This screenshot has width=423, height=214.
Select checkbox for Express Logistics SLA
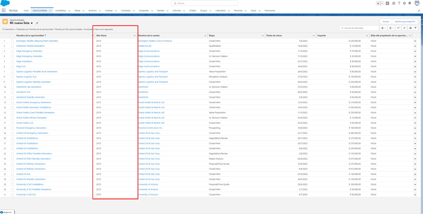[x=12, y=77]
